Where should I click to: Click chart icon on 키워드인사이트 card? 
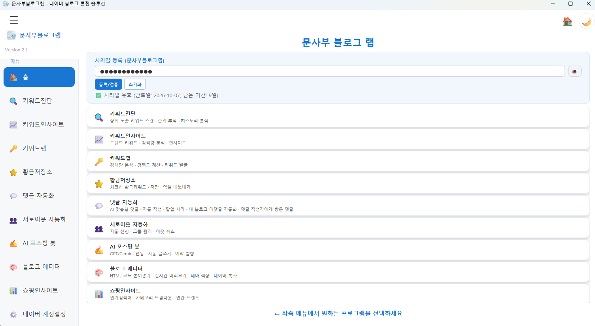(99, 139)
